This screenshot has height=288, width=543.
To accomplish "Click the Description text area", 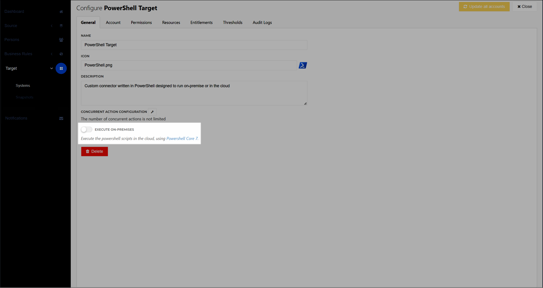I will click(x=194, y=93).
